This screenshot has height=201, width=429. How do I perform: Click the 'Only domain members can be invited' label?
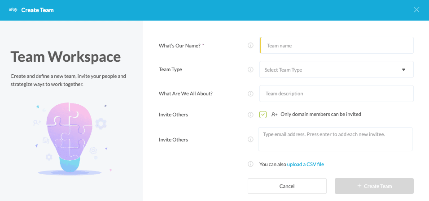coord(320,115)
